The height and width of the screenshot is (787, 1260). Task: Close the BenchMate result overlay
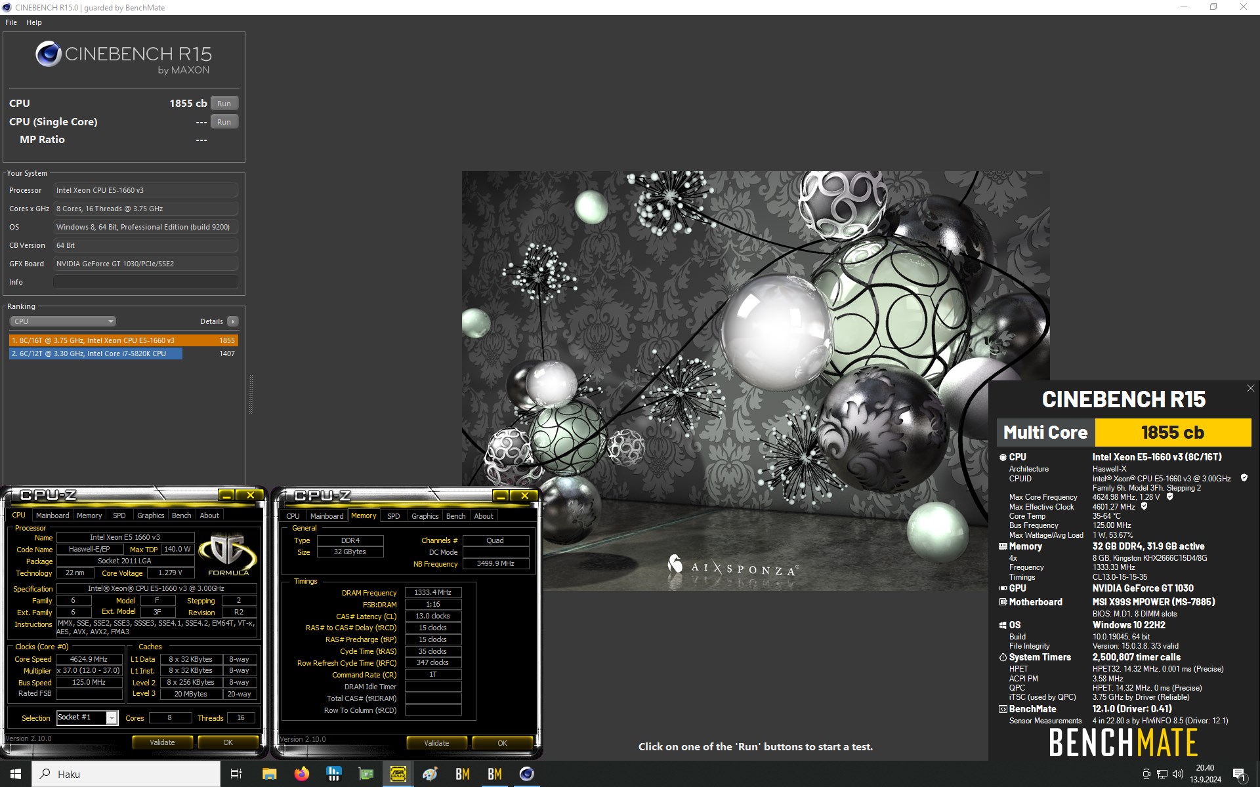click(x=1250, y=388)
